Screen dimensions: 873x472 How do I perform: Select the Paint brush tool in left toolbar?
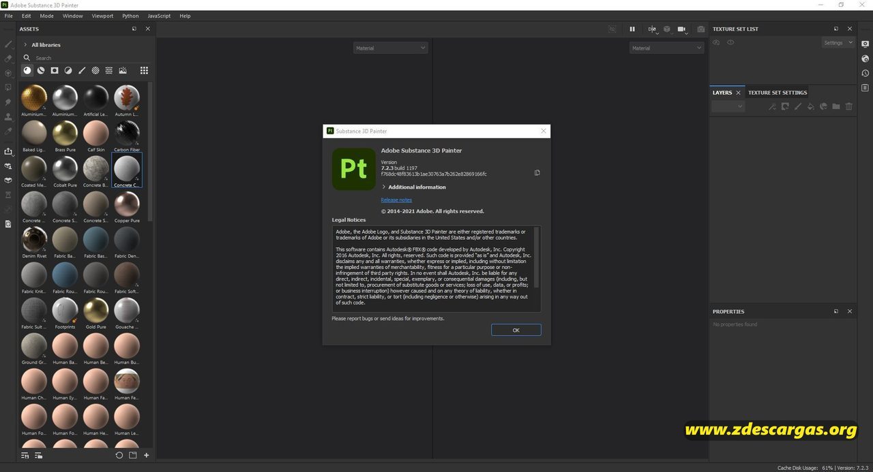tap(8, 44)
